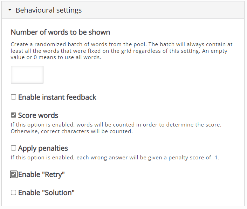Screen dimensions: 247x209
Task: Click "Otherwise, correct characters will be counted" line
Action: tap(72, 131)
